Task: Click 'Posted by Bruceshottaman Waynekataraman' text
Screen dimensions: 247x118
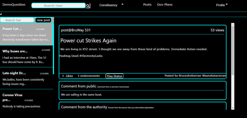Action: click(x=195, y=76)
